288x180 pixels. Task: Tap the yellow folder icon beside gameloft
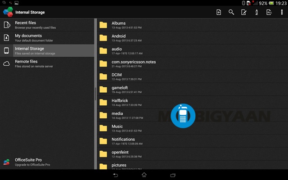[103, 89]
